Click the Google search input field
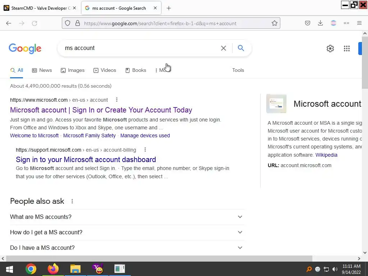 [141, 48]
